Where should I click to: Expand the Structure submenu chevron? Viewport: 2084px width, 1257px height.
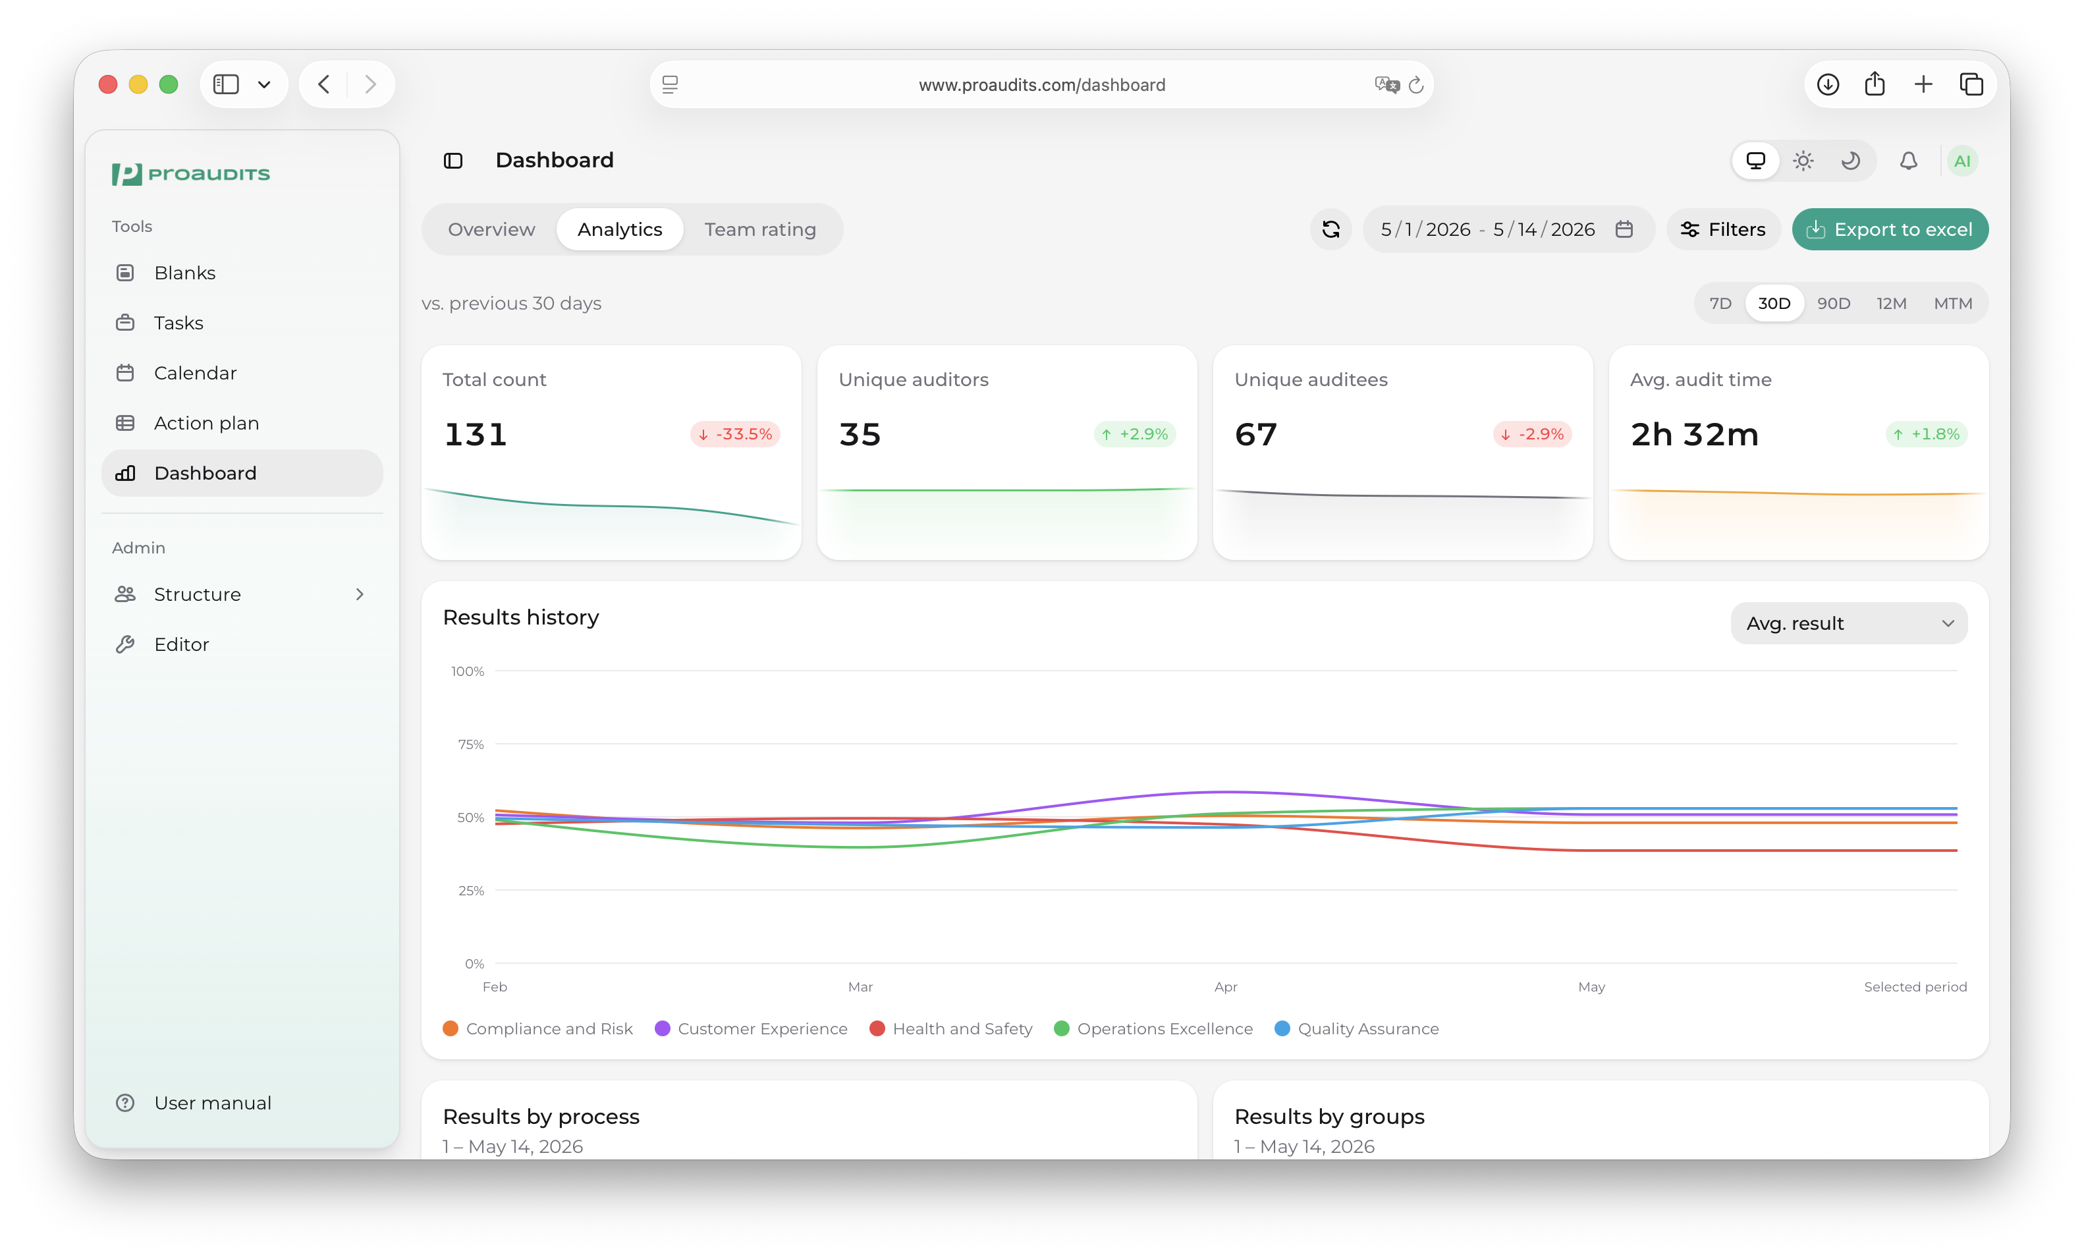coord(360,594)
